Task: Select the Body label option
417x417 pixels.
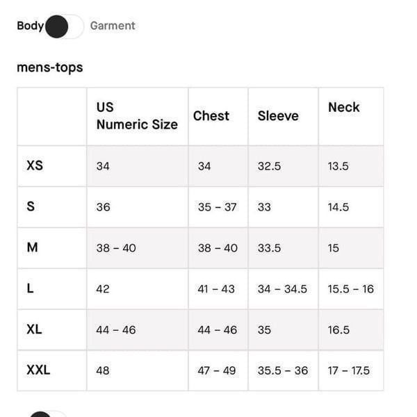Action: tap(30, 26)
